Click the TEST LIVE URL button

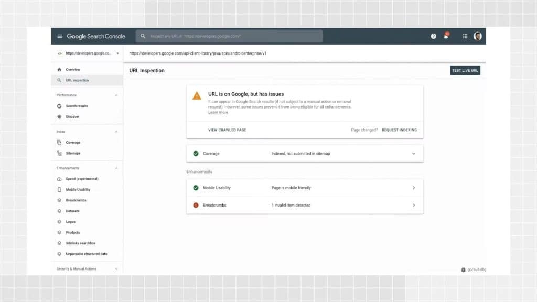tap(465, 71)
